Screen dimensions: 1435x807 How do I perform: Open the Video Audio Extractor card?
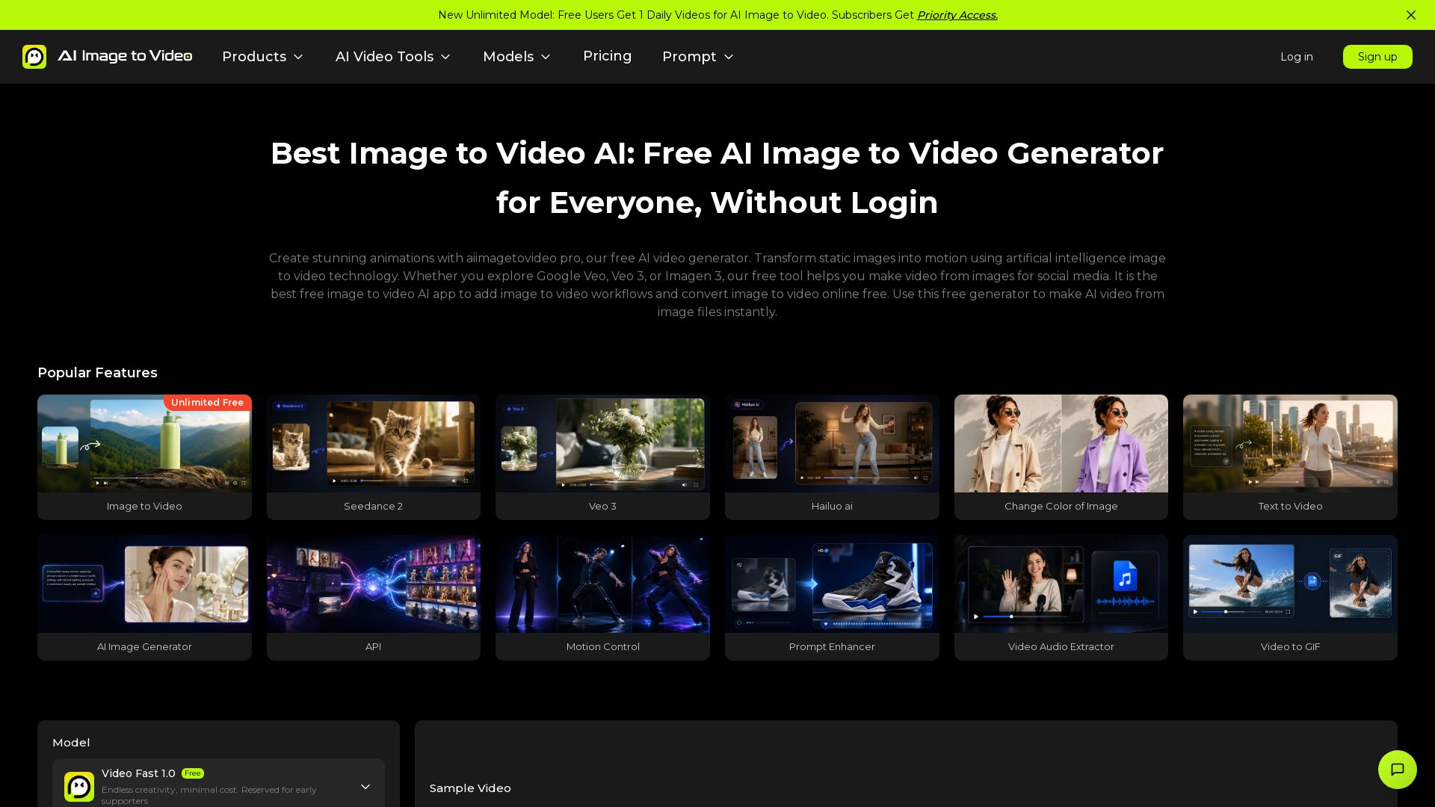pos(1061,598)
